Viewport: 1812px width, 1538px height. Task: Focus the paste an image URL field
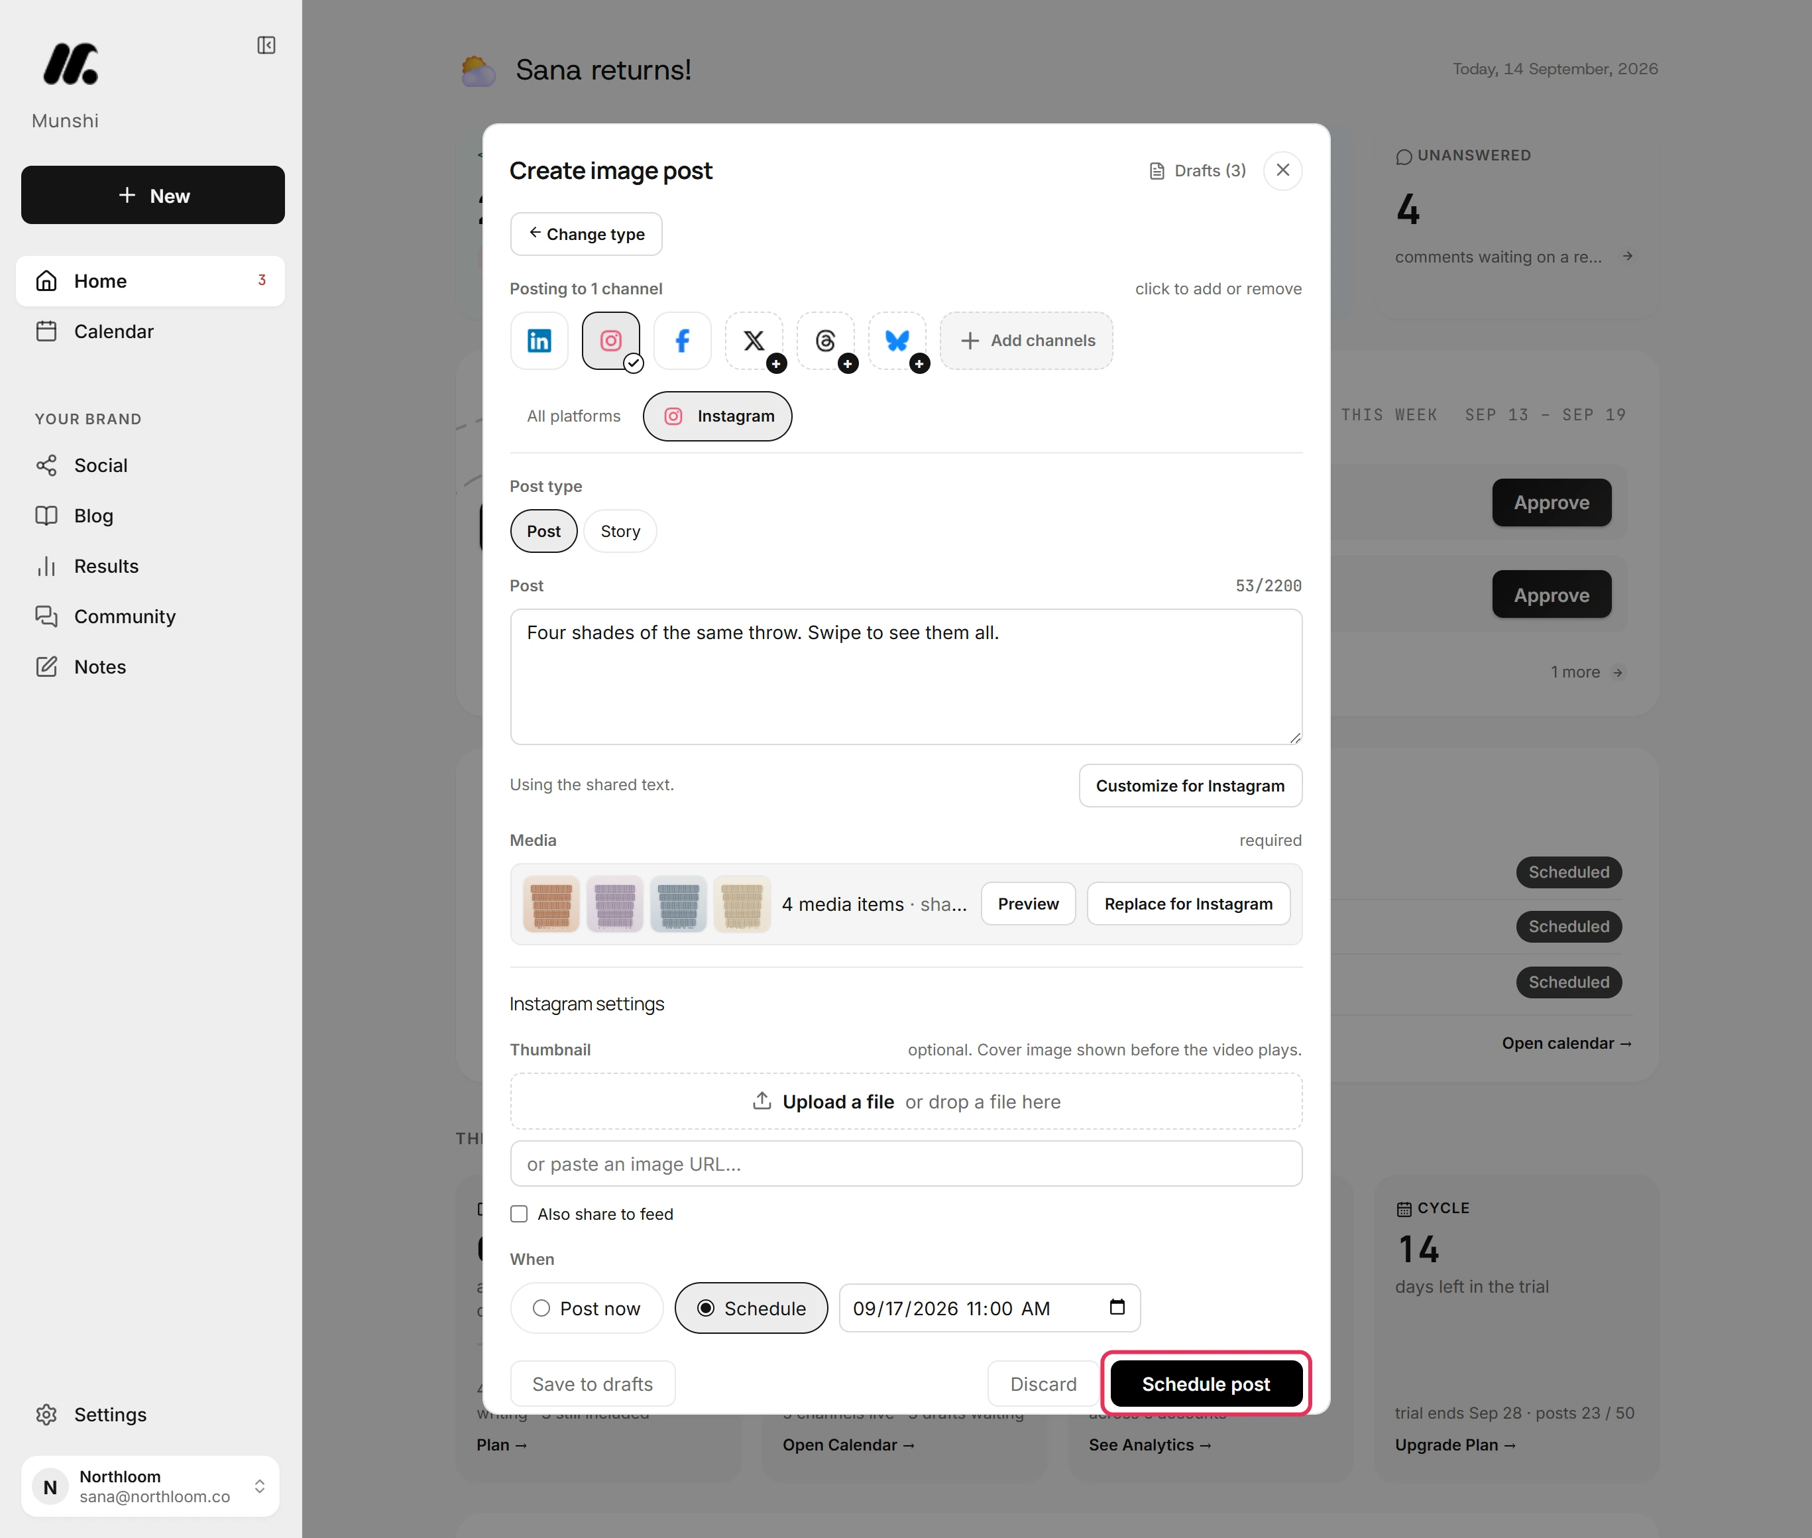[x=907, y=1164]
